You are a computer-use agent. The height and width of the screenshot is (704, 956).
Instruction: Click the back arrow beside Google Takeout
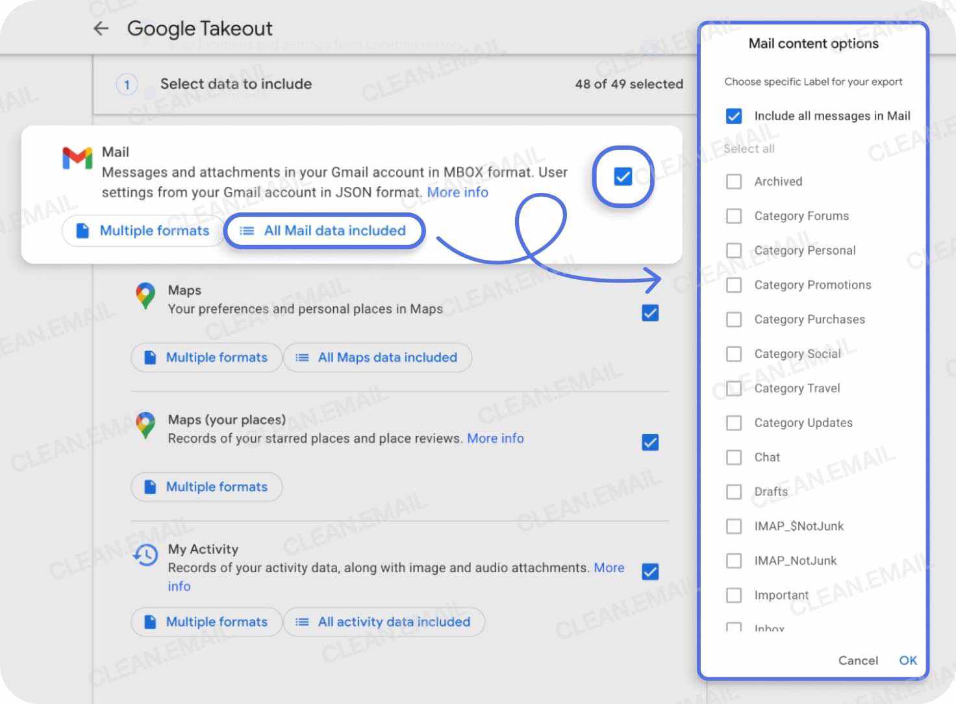click(101, 28)
